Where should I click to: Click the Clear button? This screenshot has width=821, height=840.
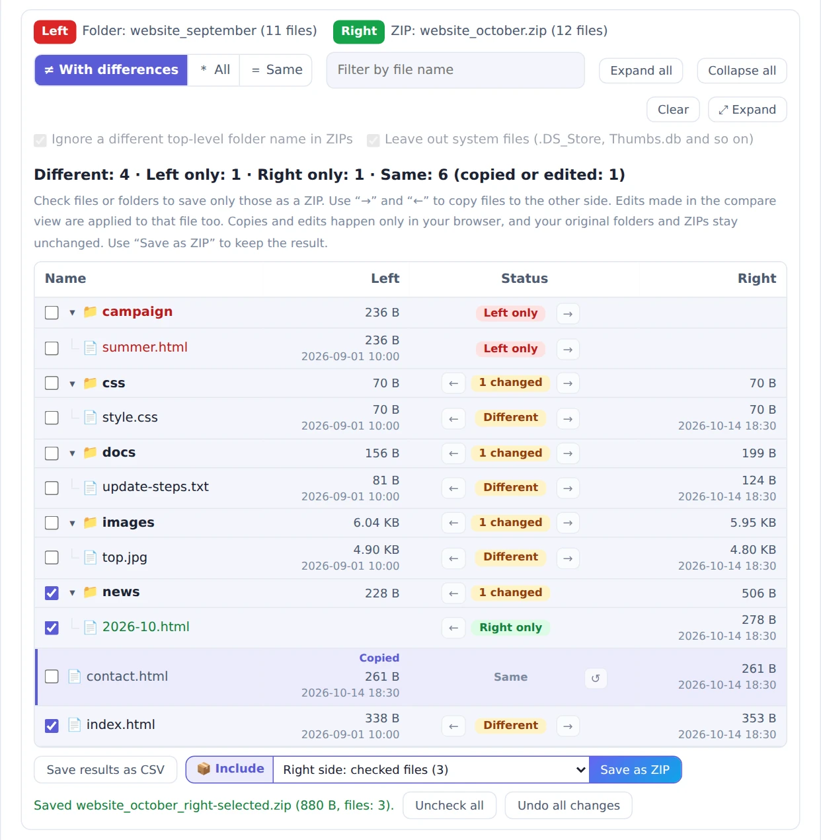point(673,110)
